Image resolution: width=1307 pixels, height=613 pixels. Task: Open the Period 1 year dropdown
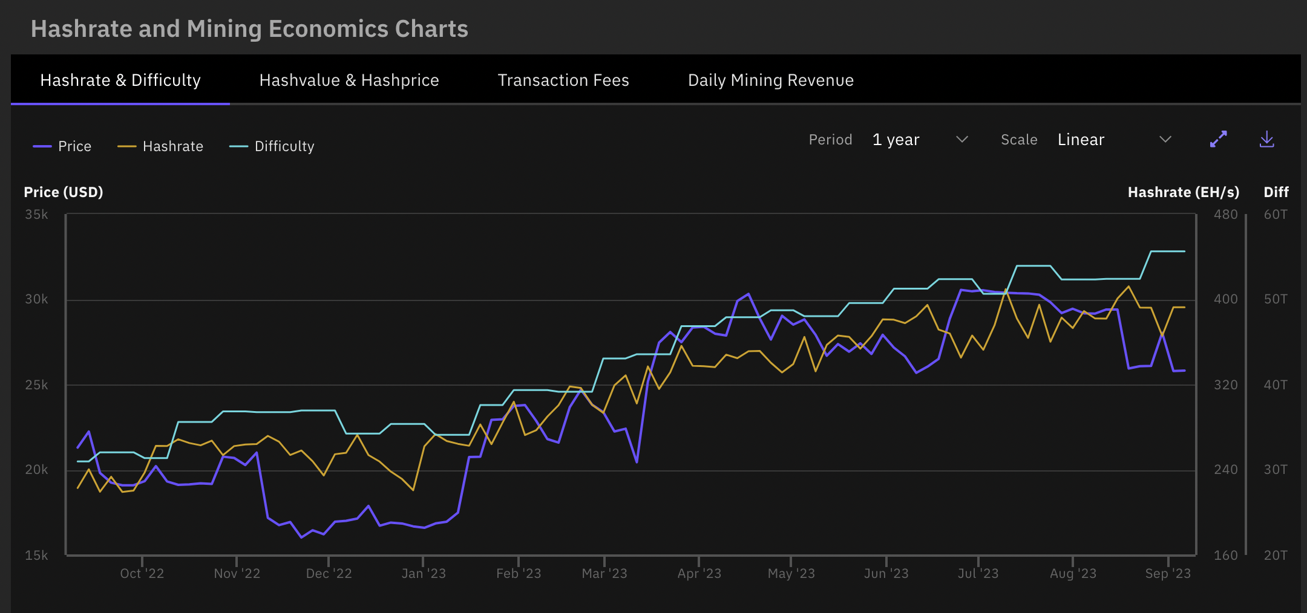click(x=920, y=140)
